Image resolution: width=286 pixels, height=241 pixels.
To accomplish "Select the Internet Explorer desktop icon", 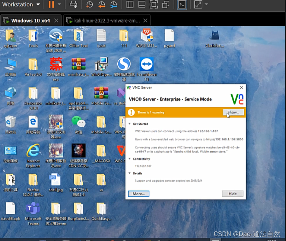I will tap(33, 156).
